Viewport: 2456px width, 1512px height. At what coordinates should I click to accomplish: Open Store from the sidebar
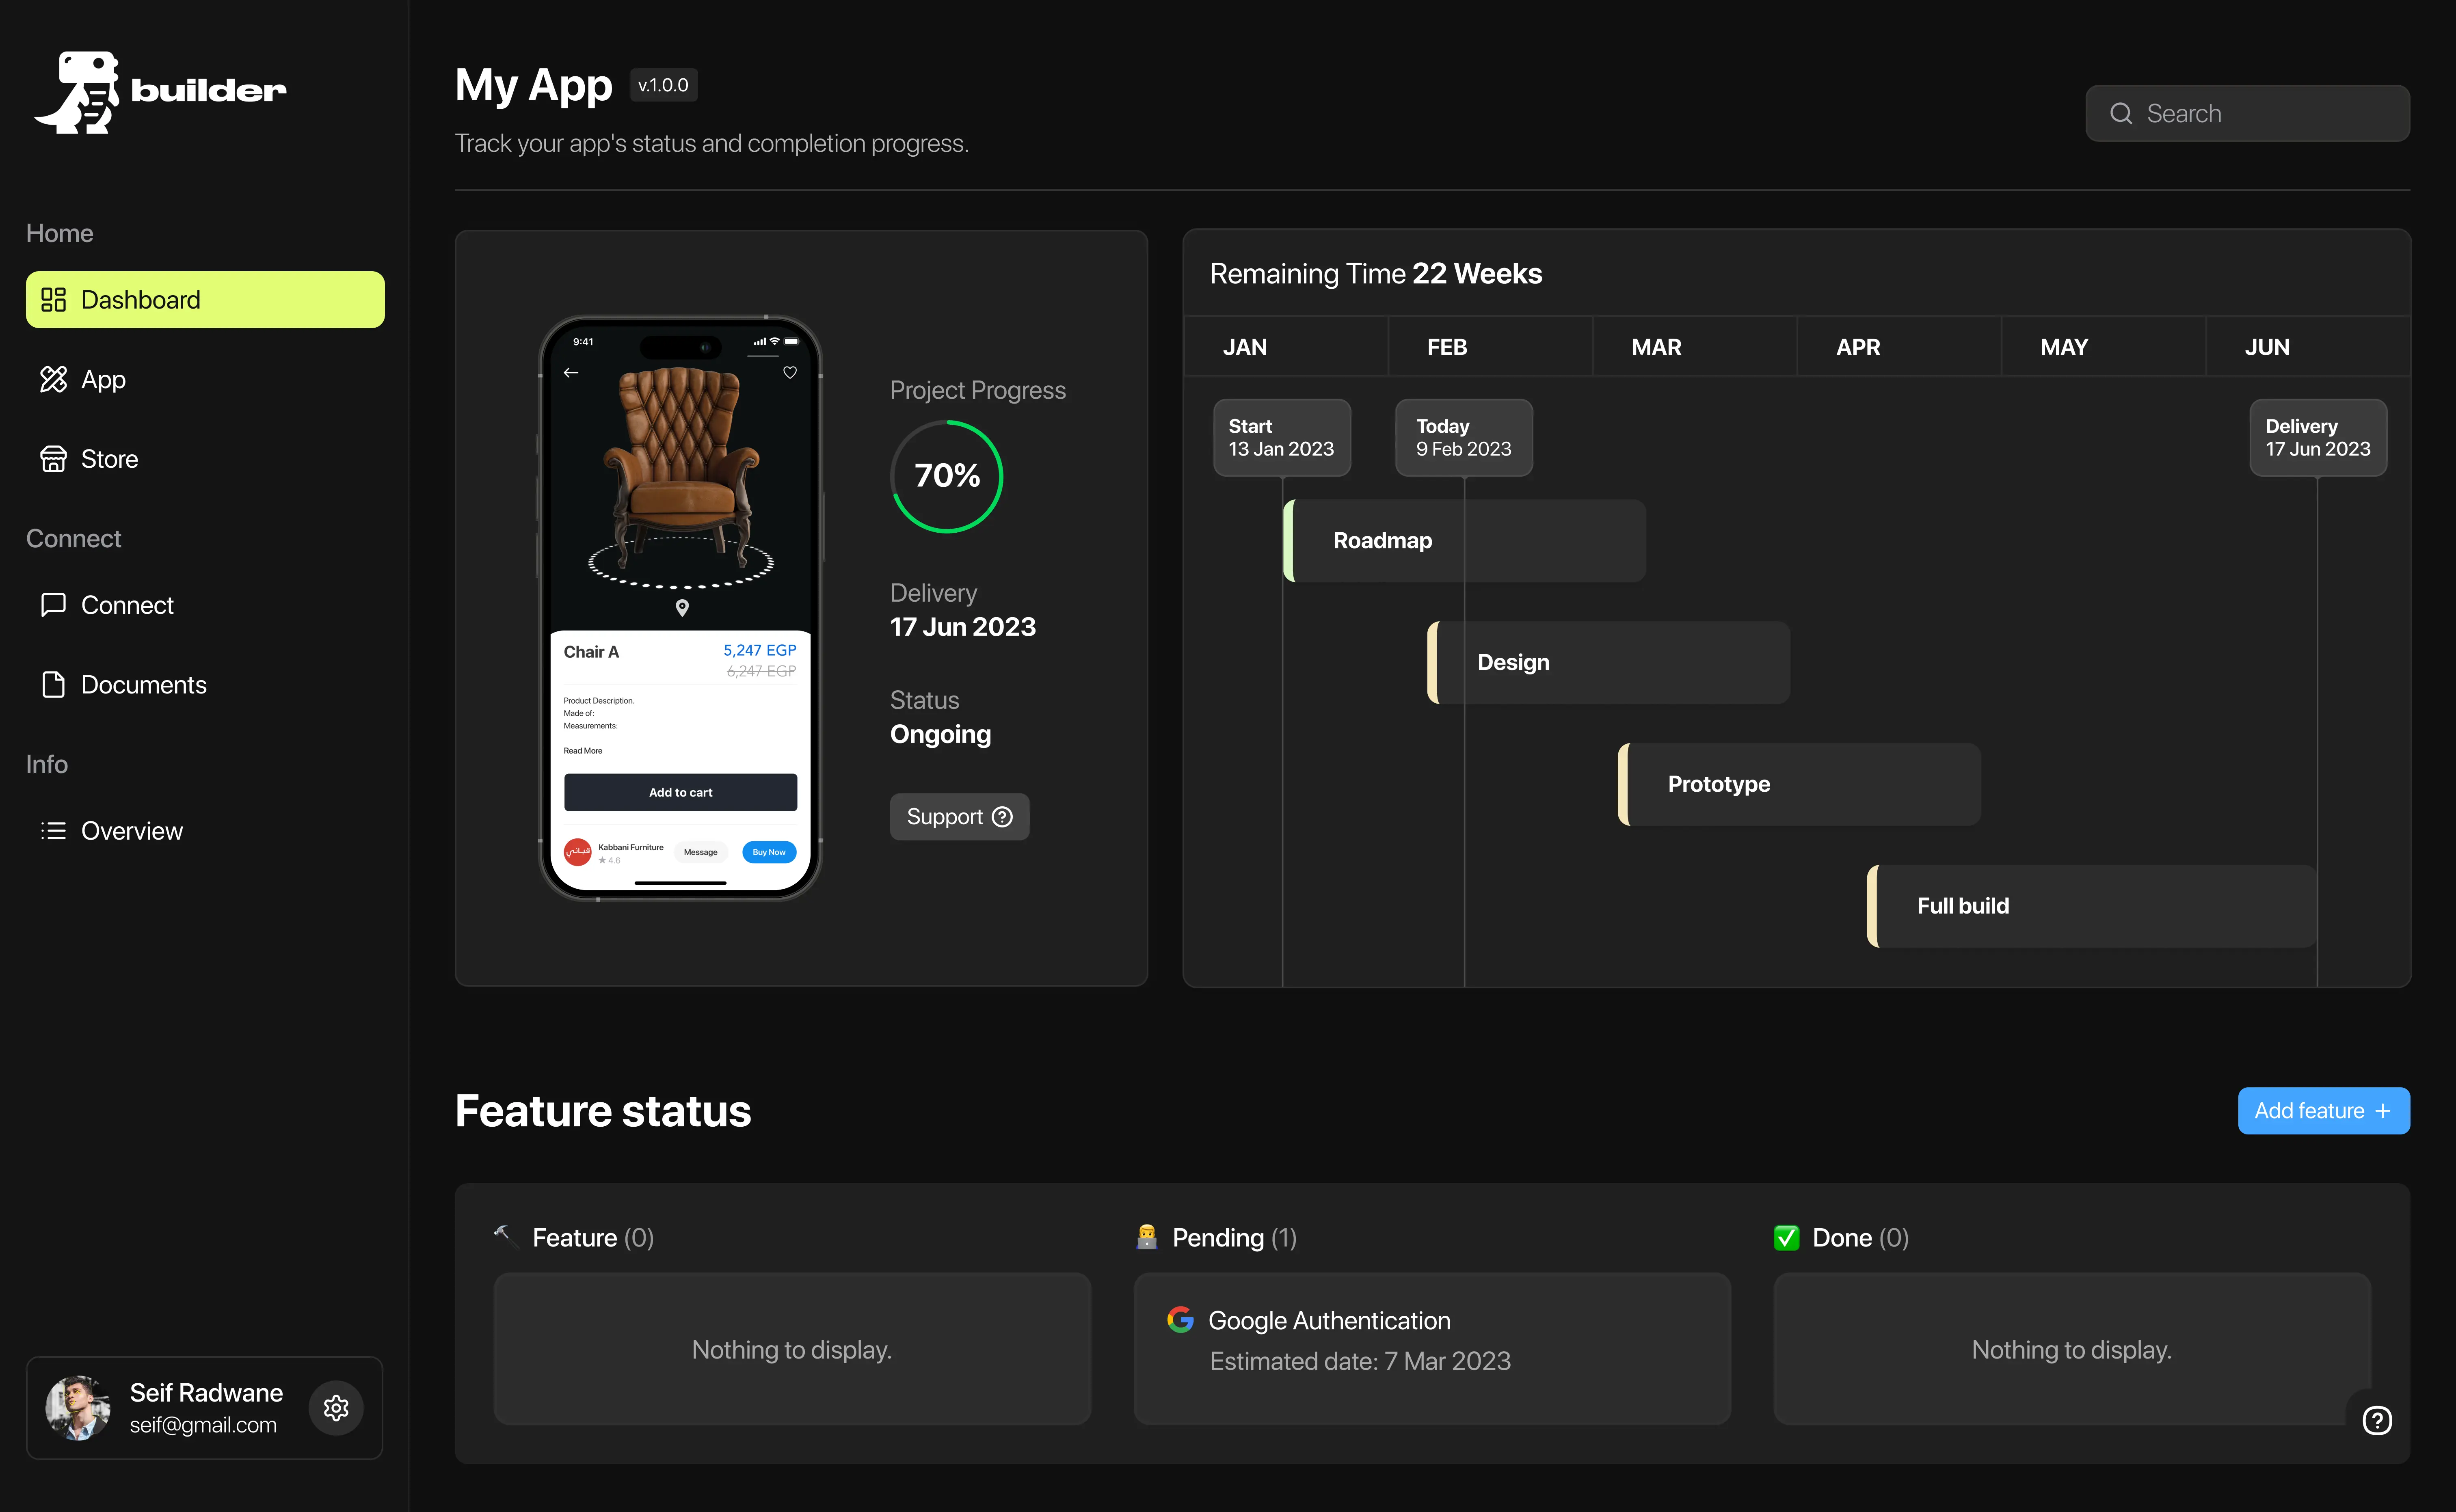click(x=108, y=459)
